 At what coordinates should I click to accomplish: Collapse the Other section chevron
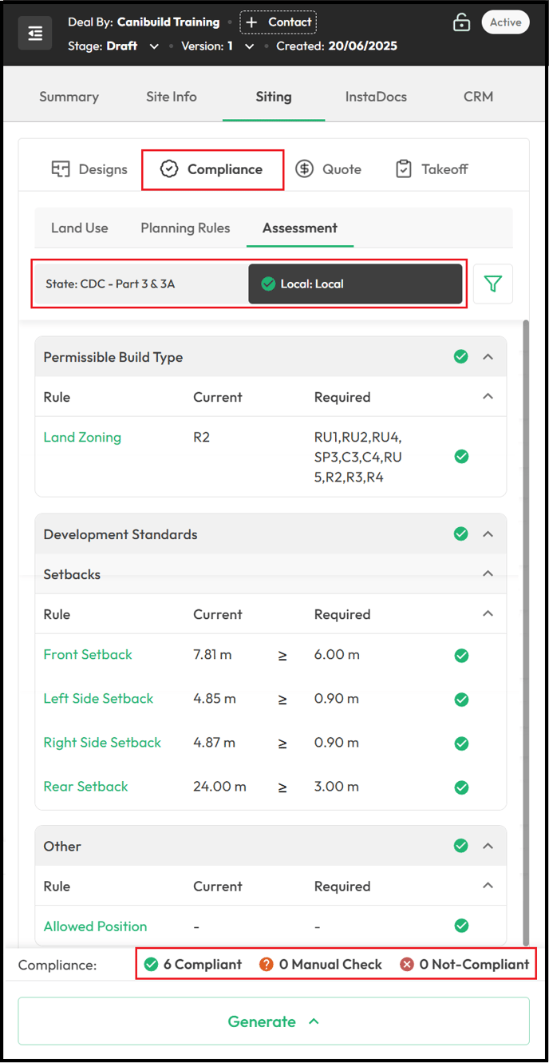(x=488, y=846)
